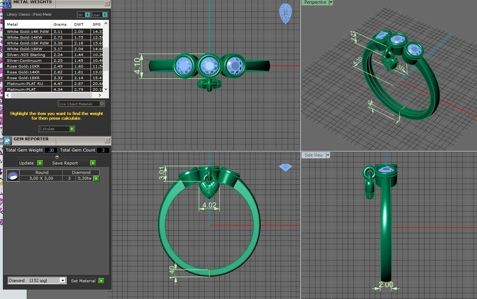The image size is (477, 299).
Task: Click the 4.10 dimension in top viewport
Action: click(137, 66)
